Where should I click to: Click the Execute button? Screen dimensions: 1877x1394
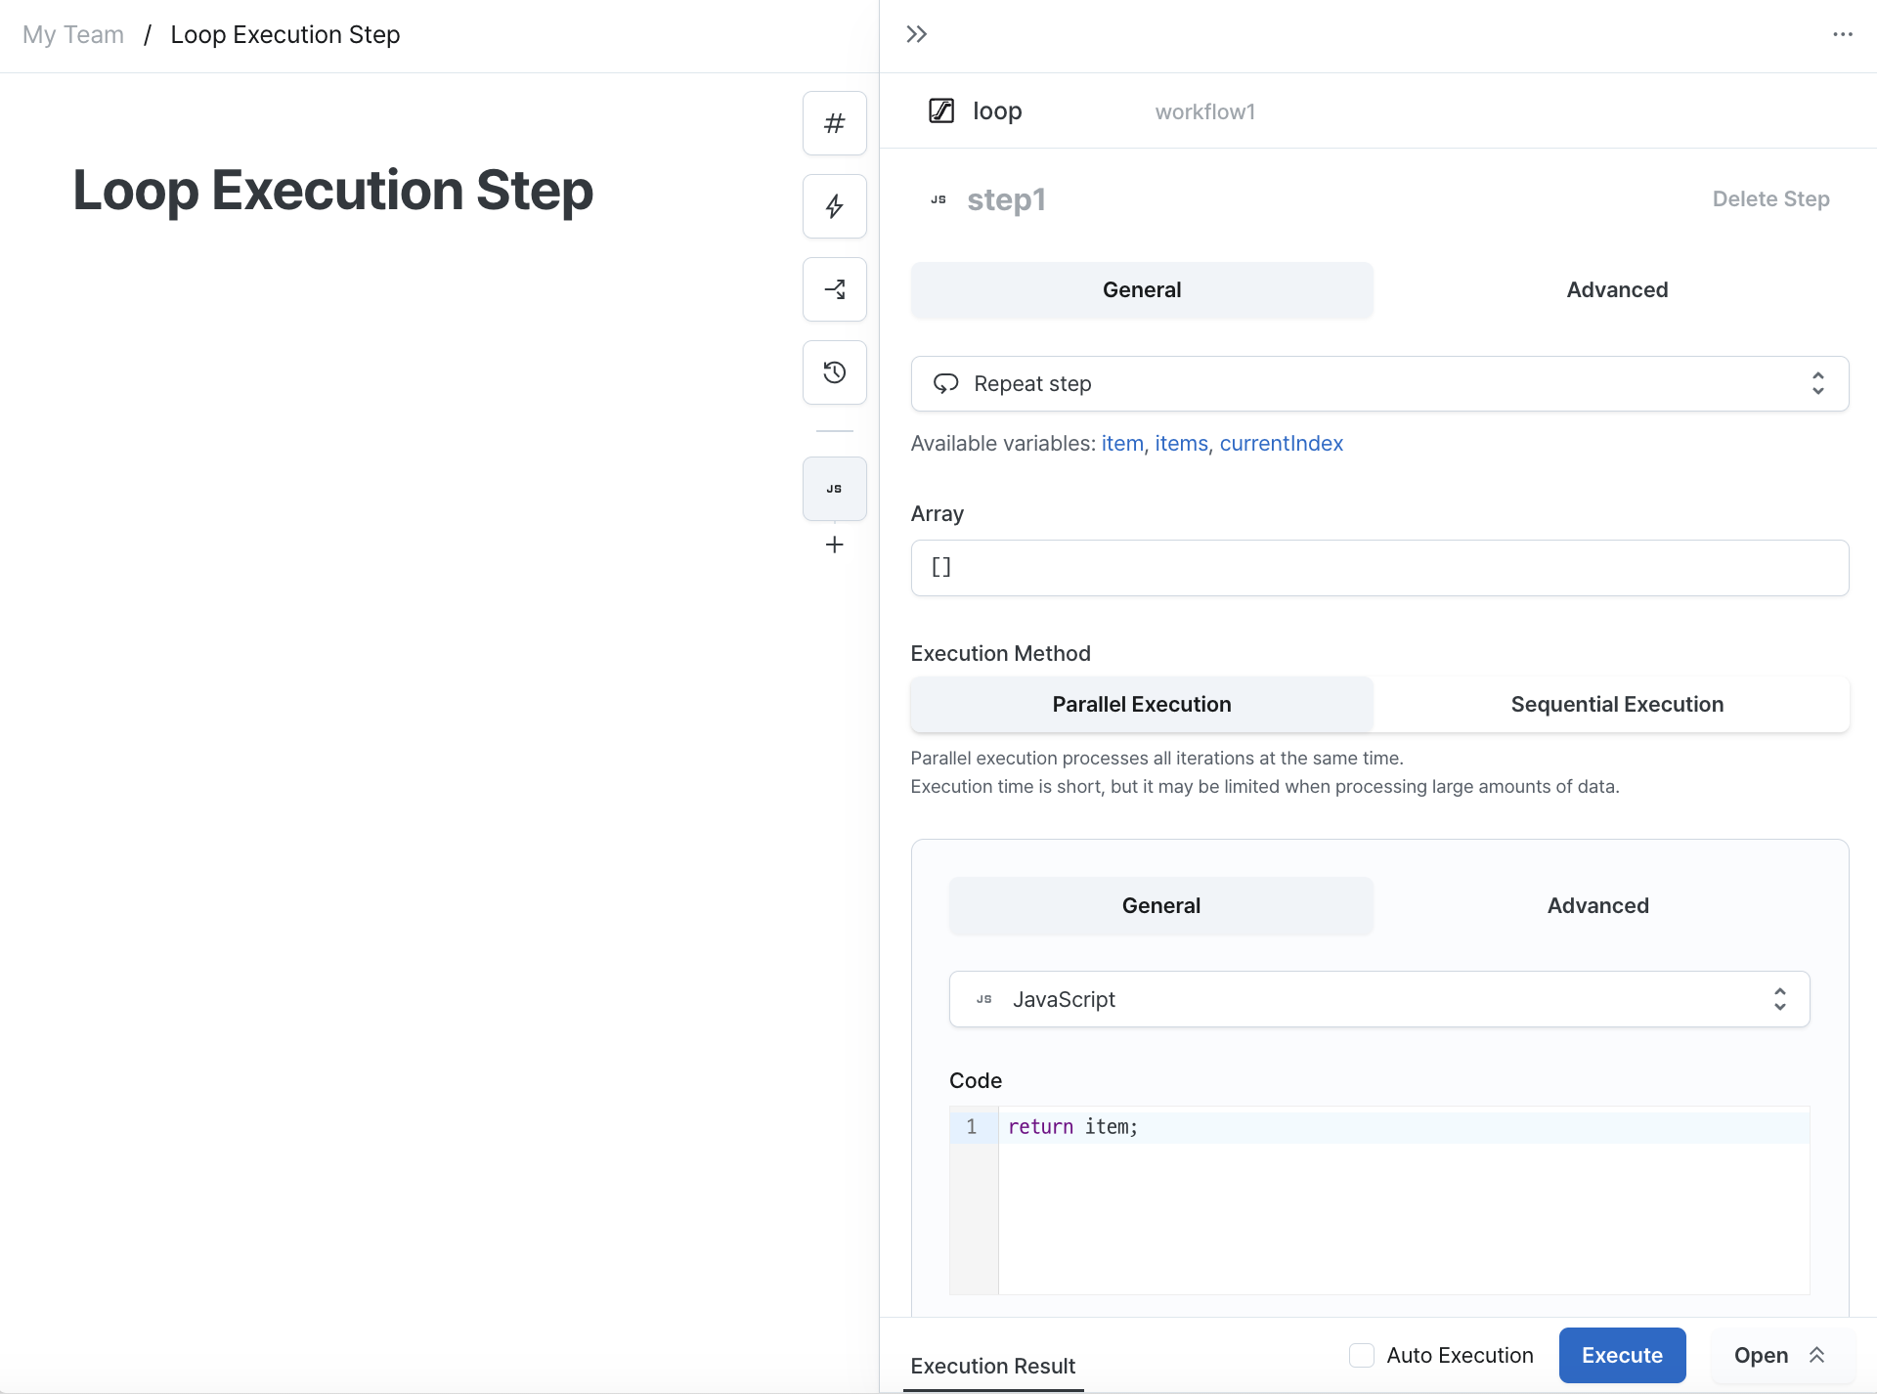pos(1622,1353)
